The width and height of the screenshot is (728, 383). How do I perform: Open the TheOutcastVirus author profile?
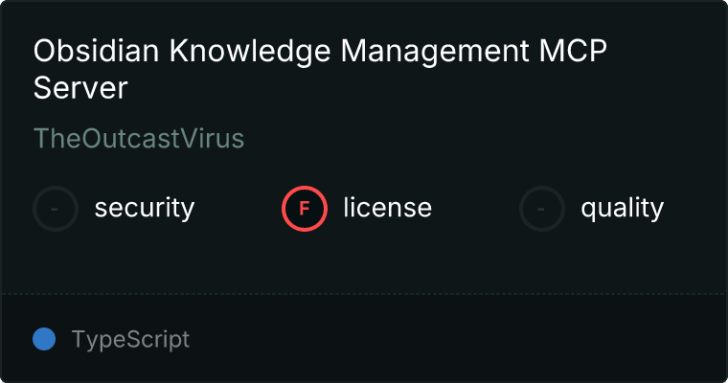(x=139, y=139)
